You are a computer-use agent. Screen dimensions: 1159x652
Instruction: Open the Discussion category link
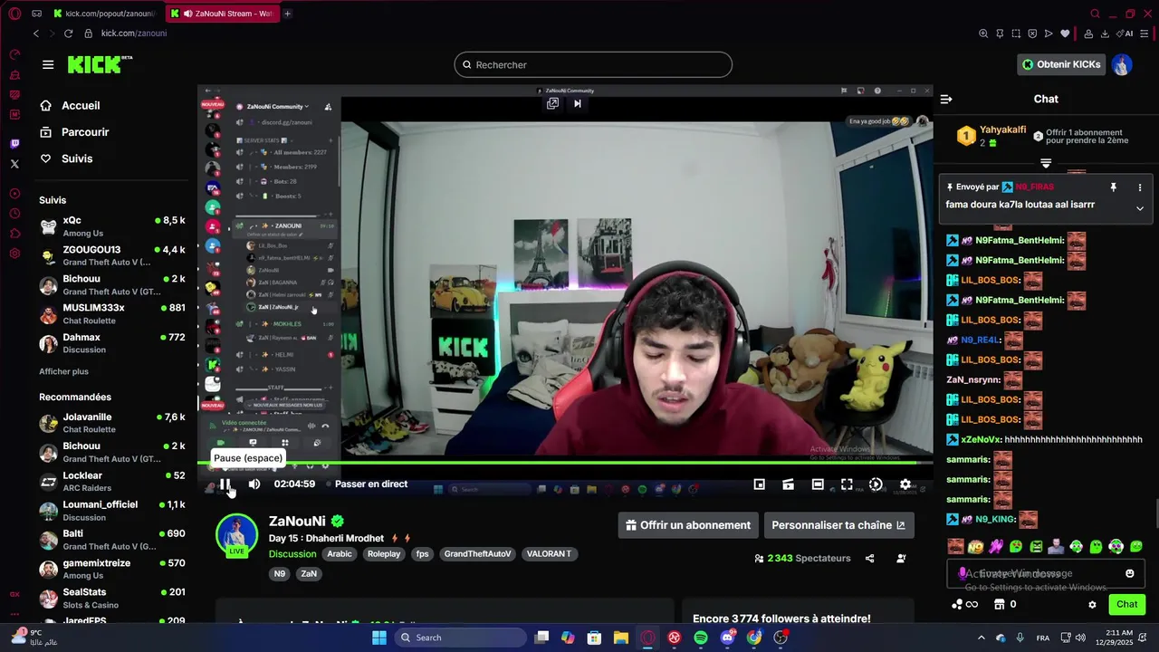tap(292, 554)
